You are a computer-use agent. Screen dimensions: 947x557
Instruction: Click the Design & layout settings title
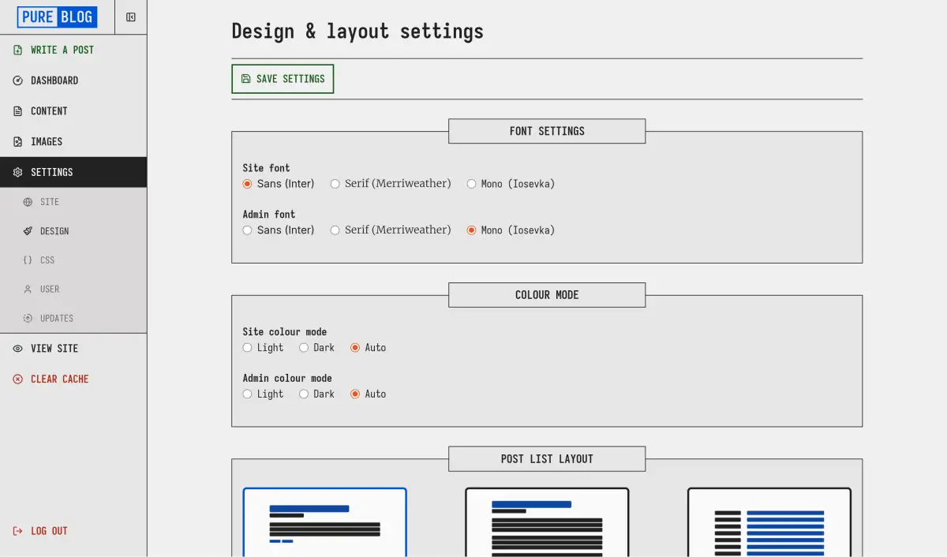point(357,31)
